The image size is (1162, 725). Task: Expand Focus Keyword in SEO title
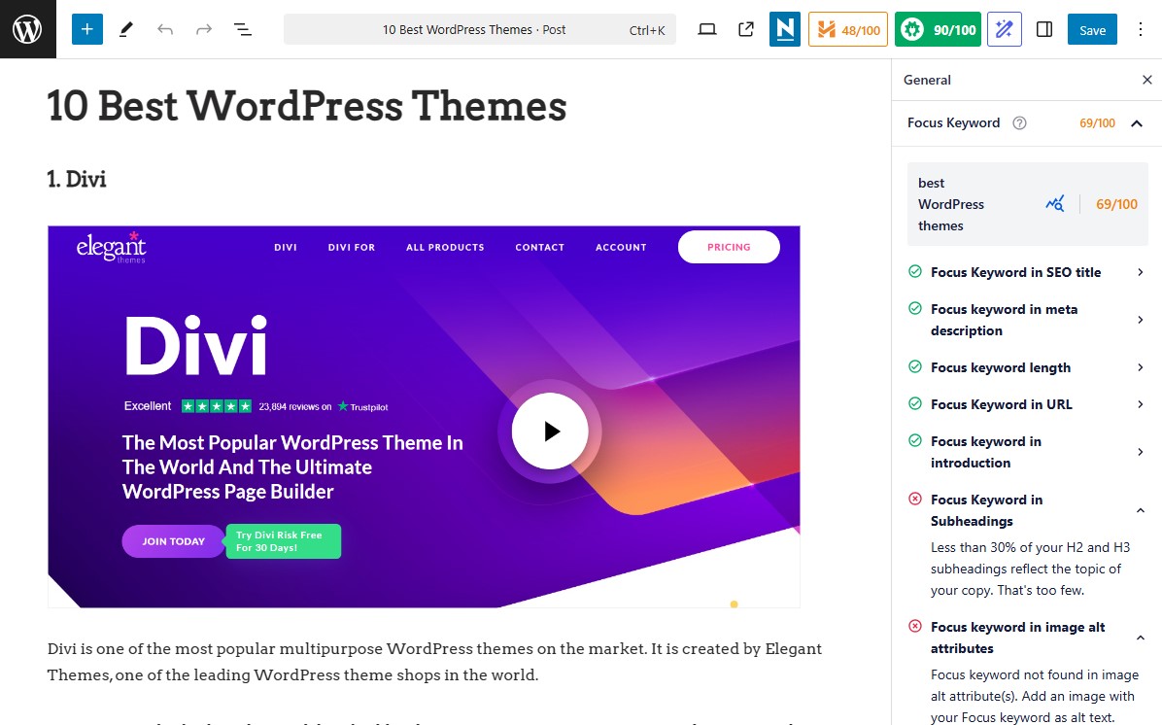(1027, 272)
